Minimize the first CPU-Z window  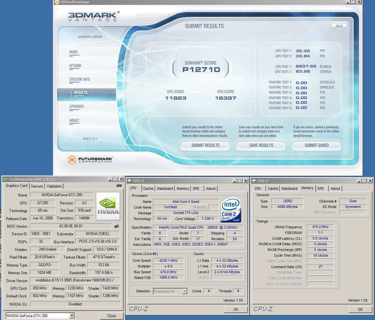click(234, 181)
